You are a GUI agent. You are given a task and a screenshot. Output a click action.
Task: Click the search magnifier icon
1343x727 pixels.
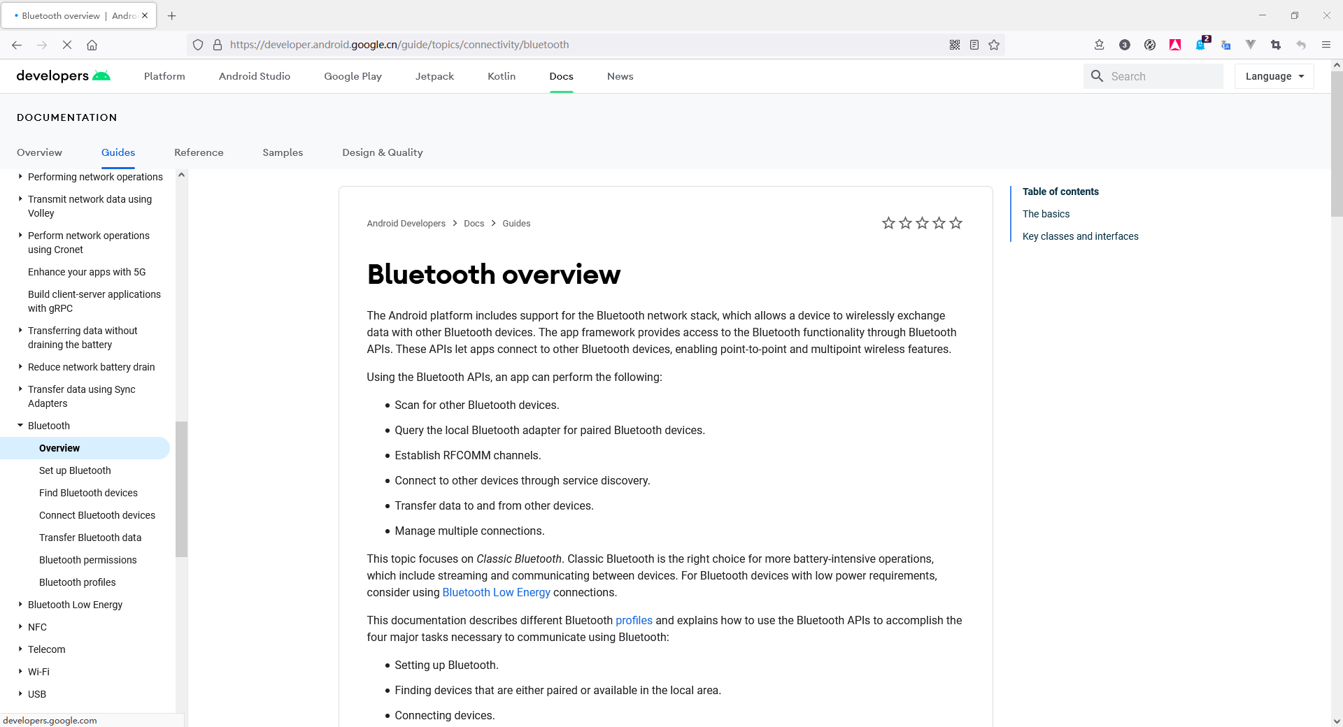click(x=1097, y=76)
